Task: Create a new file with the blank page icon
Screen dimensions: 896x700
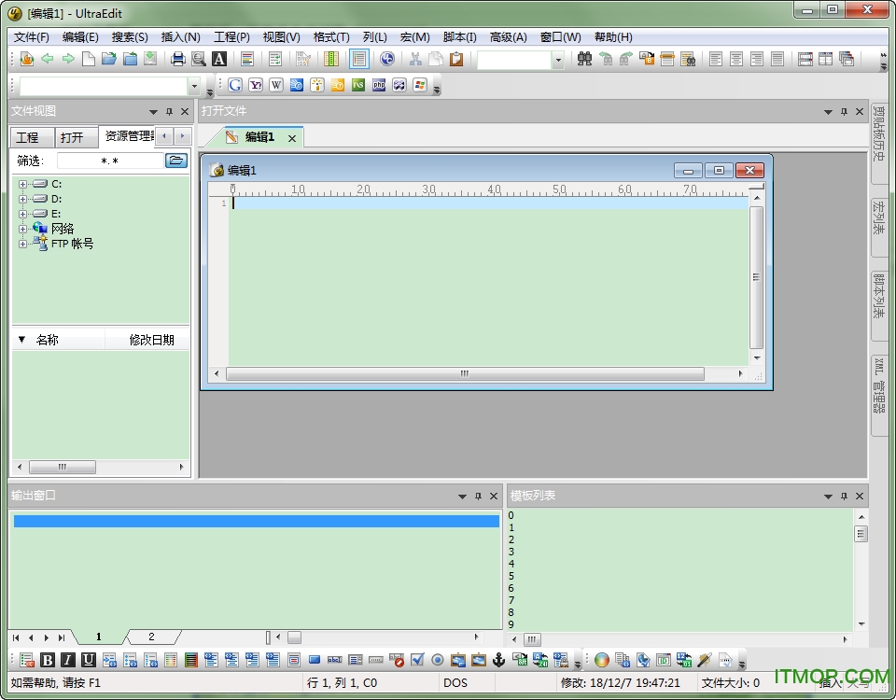Action: (x=89, y=59)
